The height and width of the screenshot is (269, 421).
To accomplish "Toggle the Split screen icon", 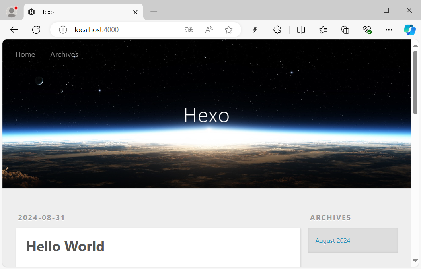I will tap(301, 30).
